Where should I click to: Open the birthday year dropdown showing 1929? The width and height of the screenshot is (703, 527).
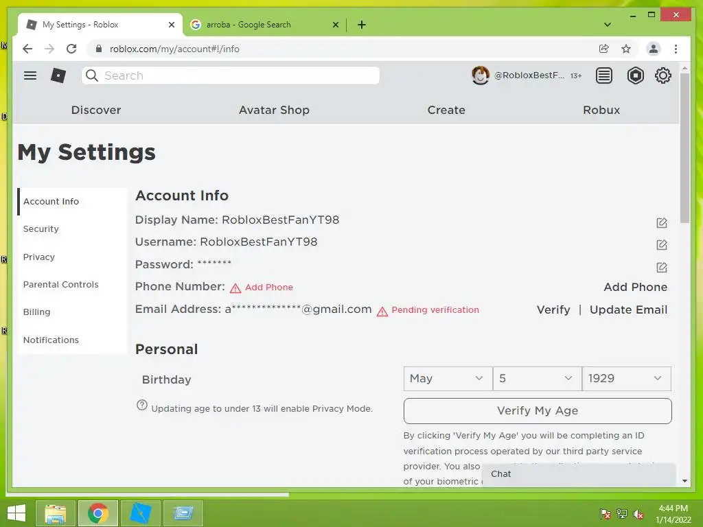(x=626, y=378)
